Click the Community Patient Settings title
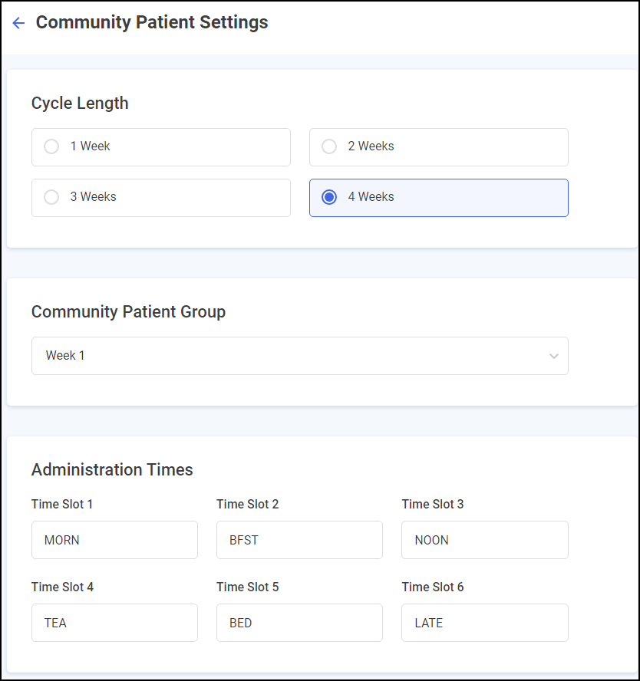The image size is (640, 681). coord(152,23)
